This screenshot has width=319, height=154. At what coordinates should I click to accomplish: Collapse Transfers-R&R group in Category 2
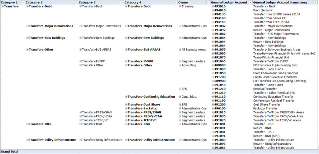click(x=27, y=124)
